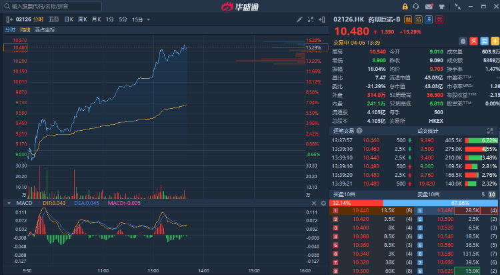
Task: Click the 13:37:57 tick trade row
Action: pos(372,140)
